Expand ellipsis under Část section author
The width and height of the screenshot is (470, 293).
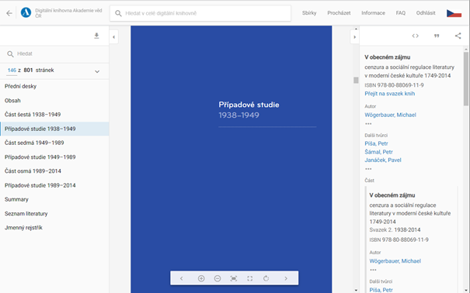click(x=373, y=270)
